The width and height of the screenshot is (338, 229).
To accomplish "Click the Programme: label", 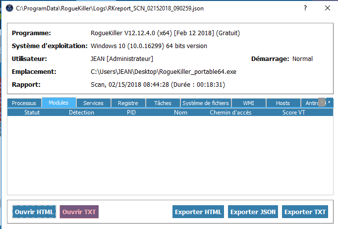I will coord(31,33).
